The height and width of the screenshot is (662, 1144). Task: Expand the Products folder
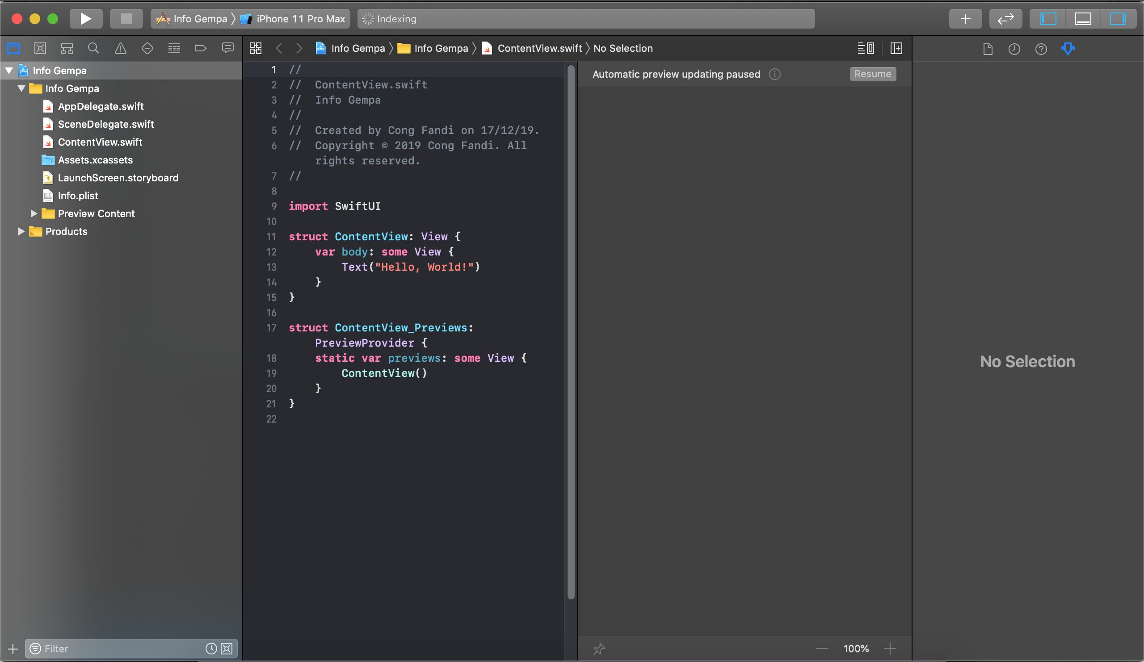click(x=21, y=231)
